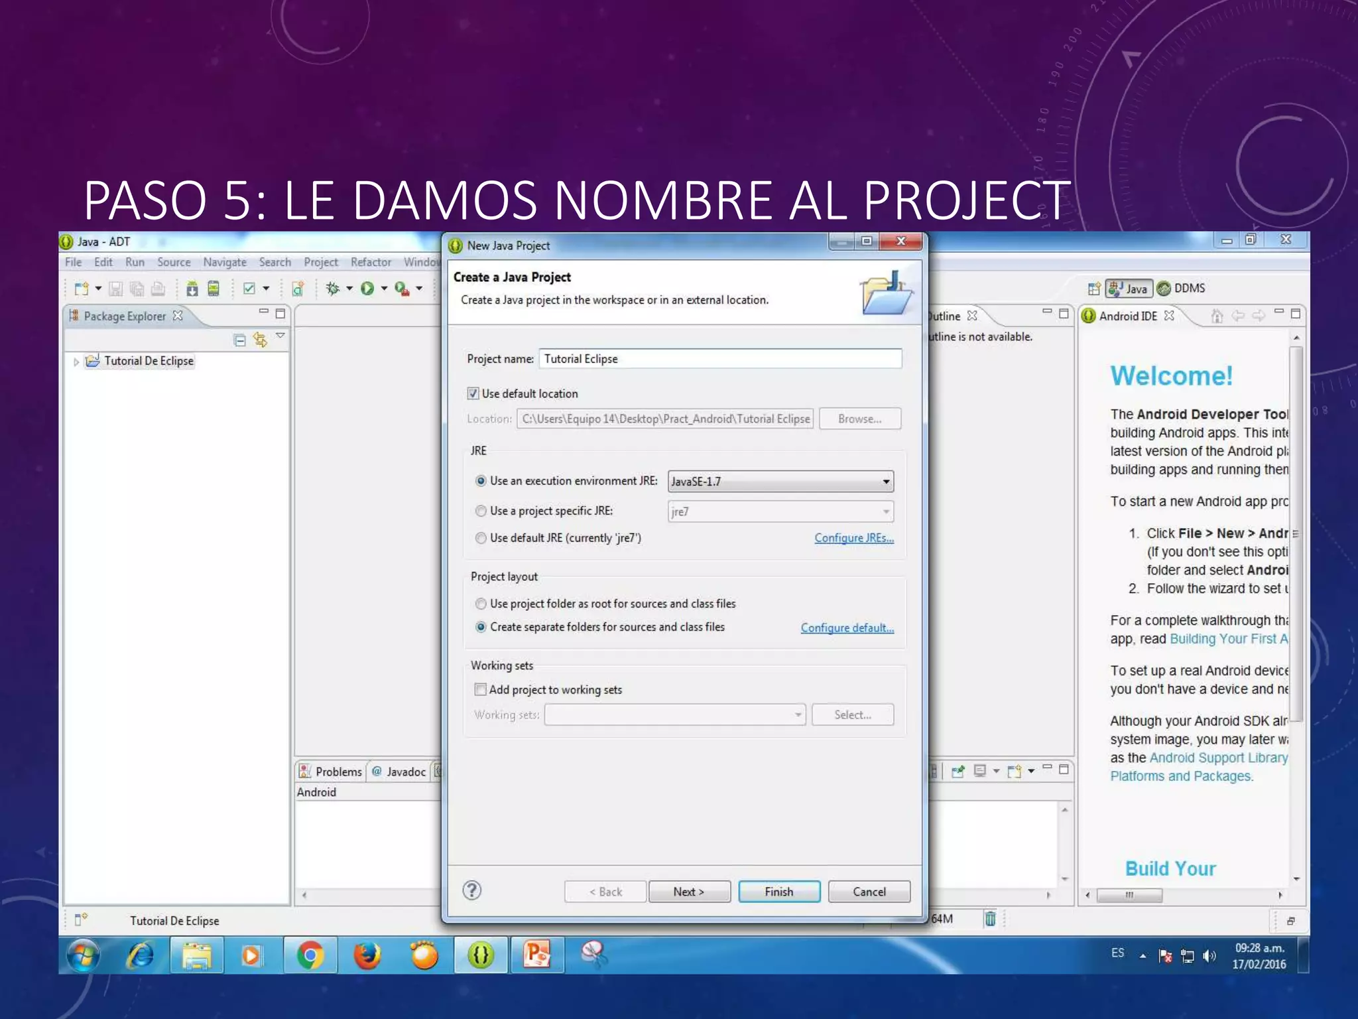Open the Navigate menu
Screen dimensions: 1358x1019
point(225,262)
